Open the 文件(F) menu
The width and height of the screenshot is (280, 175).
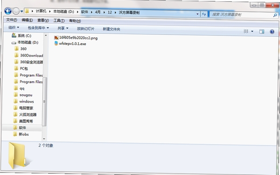click(x=12, y=20)
